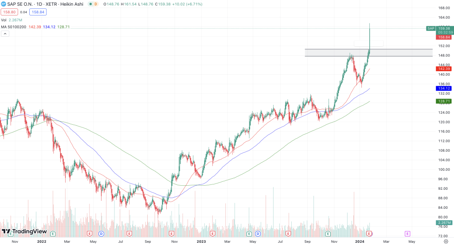Click the blue D dividend marker near May 2023
The image size is (454, 245).
(x=258, y=234)
